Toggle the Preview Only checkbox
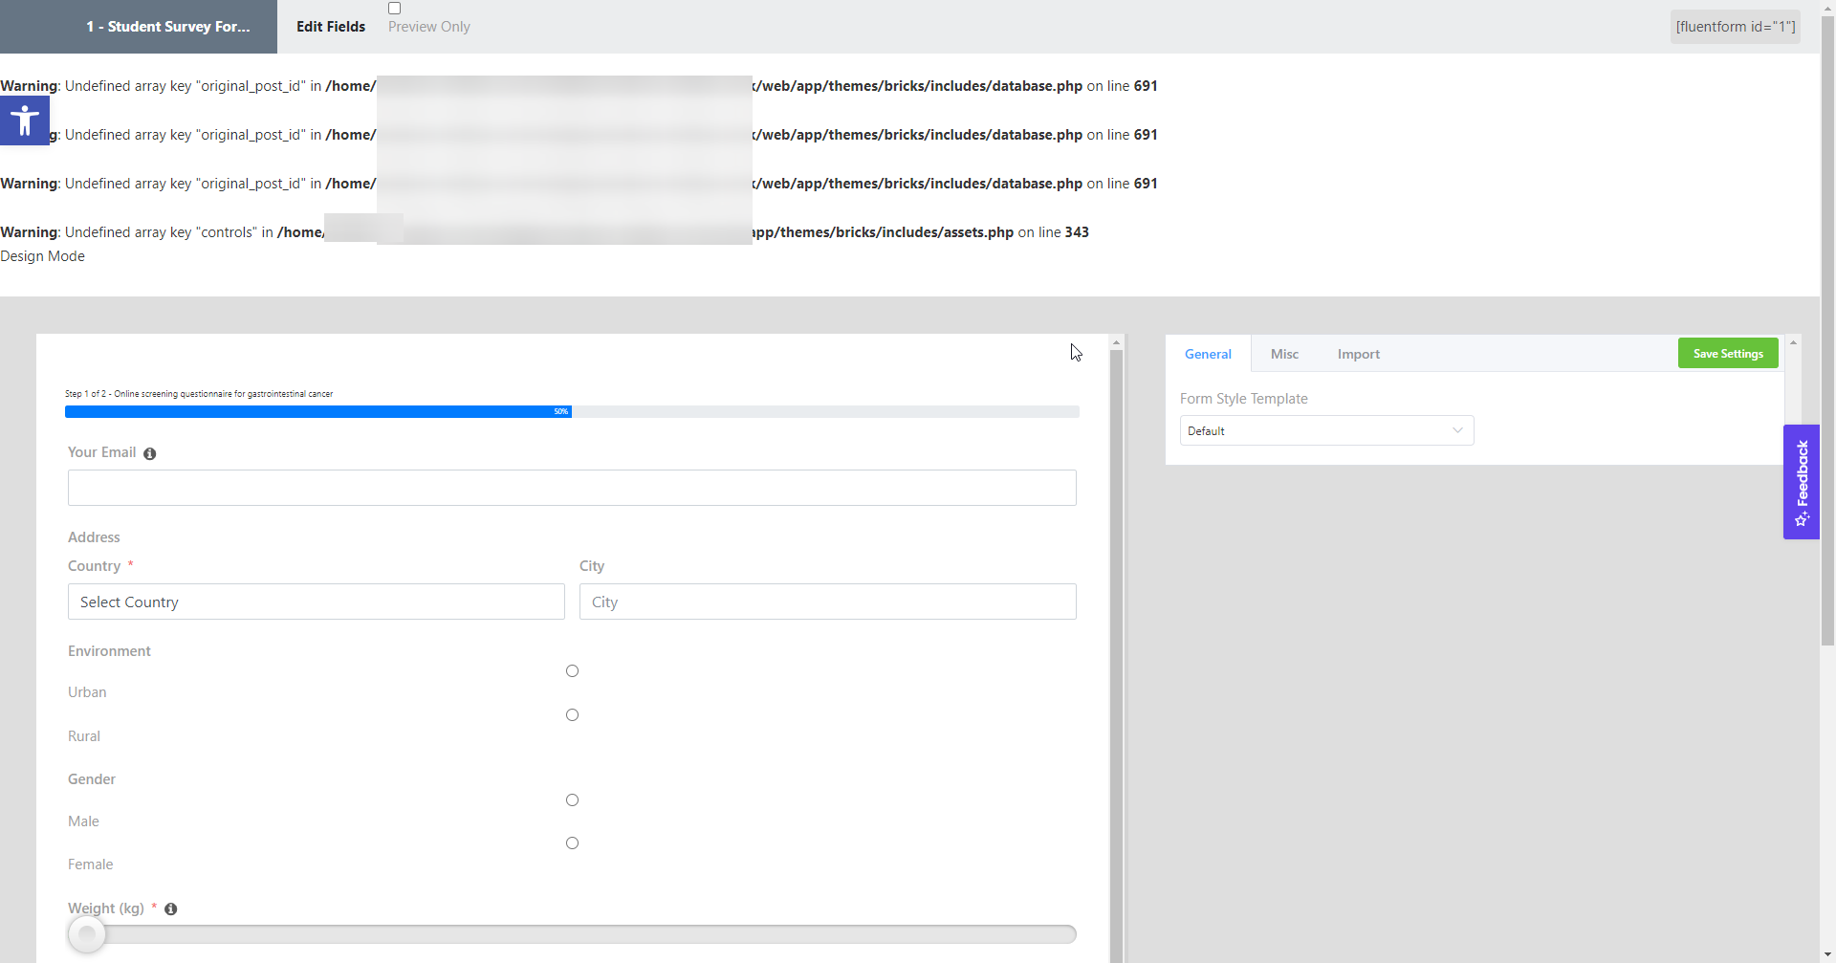 pyautogui.click(x=394, y=9)
